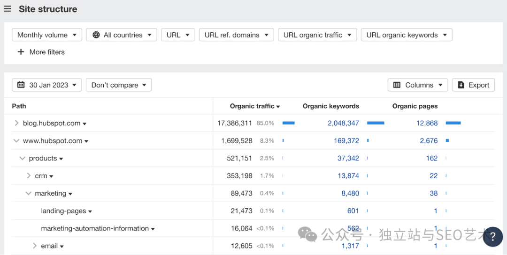Viewport: 507px width, 255px height.
Task: Sort by Organic keywords column header
Action: point(331,106)
